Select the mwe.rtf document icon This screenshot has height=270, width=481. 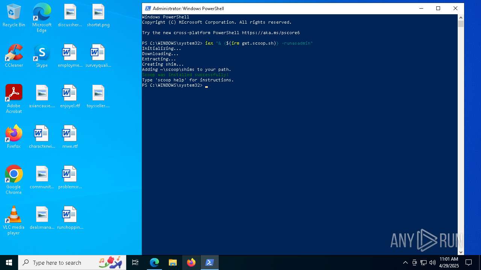(x=70, y=137)
